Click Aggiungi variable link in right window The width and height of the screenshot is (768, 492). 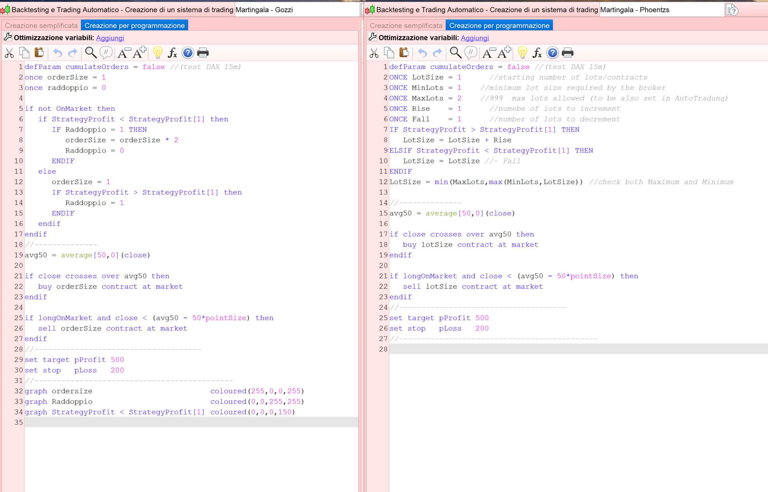coord(475,38)
